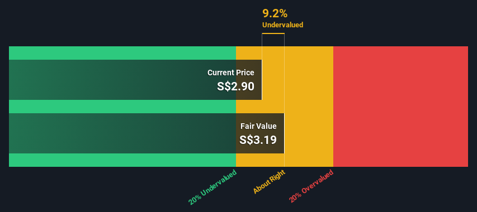Click the S$3.19 fair value amount
477x212 pixels.
pos(258,140)
